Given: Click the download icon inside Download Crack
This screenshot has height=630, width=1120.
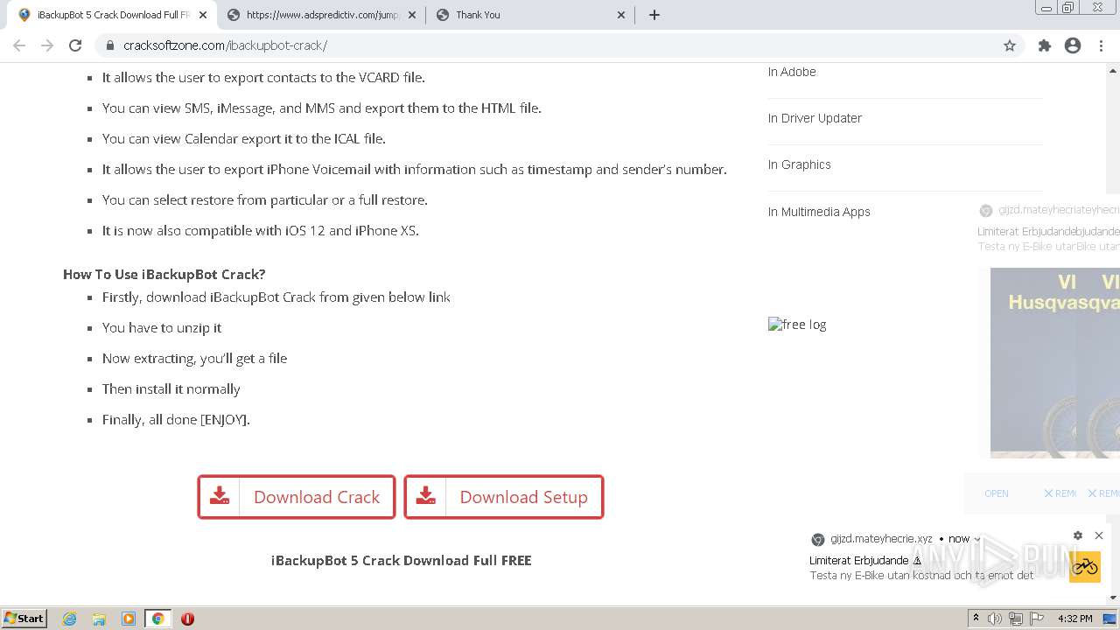Looking at the screenshot, I should (x=220, y=496).
